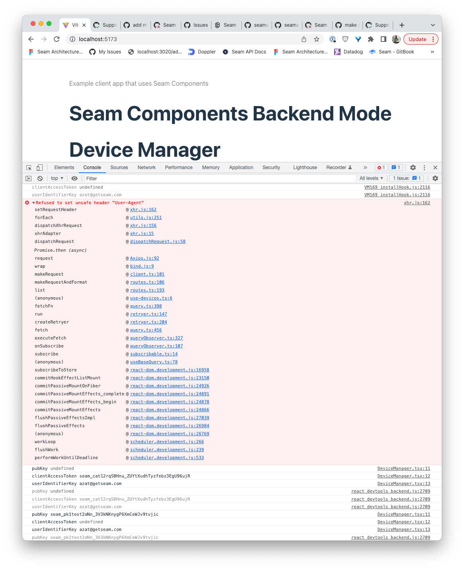Open the Axios.js:92 link
Viewport: 464px width, 570px height.
[145, 258]
